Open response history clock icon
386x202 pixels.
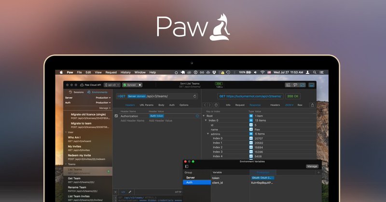(x=216, y=105)
